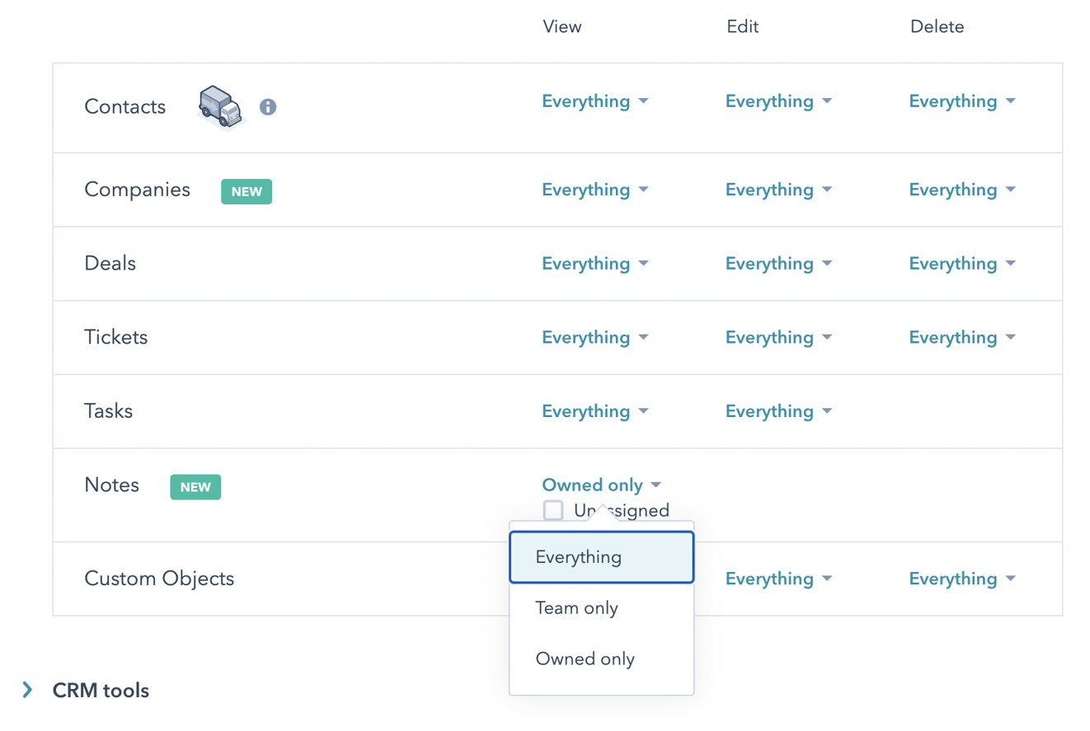Open the Delete dropdown for Custom Objects
The image size is (1090, 731).
click(962, 579)
